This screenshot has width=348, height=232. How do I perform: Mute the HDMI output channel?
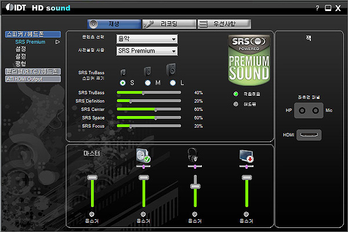coord(246,214)
